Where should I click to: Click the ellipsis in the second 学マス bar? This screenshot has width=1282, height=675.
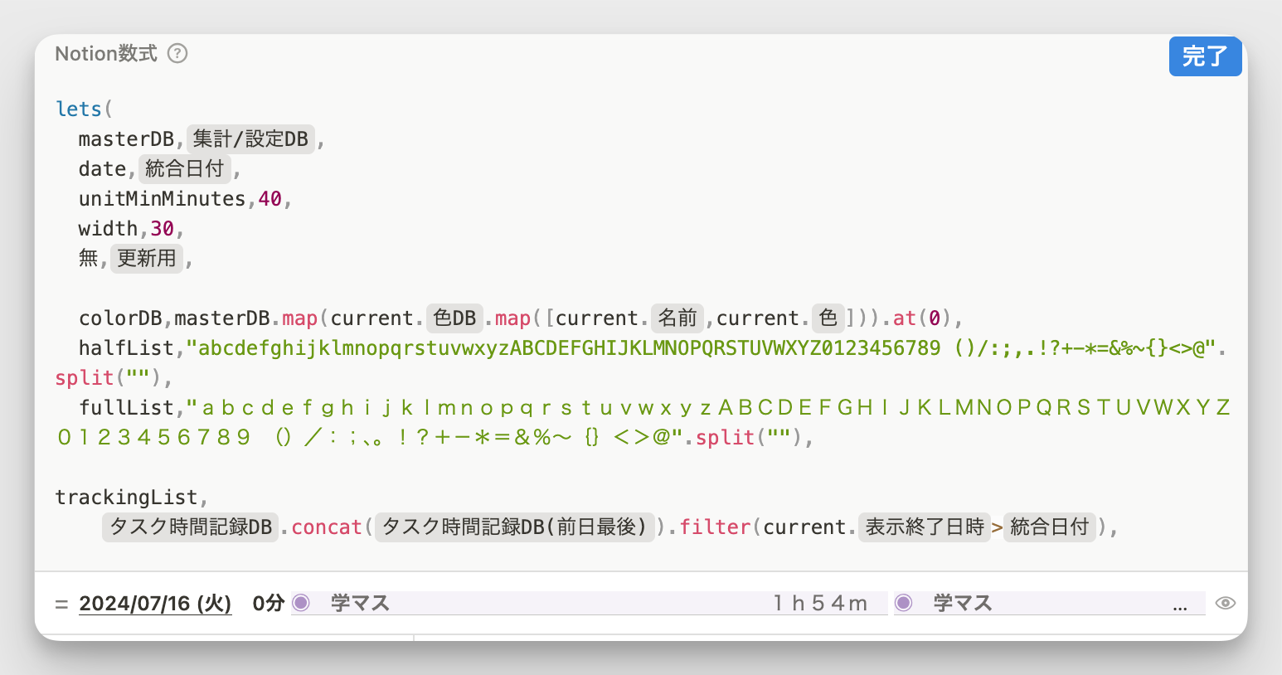point(1180,606)
